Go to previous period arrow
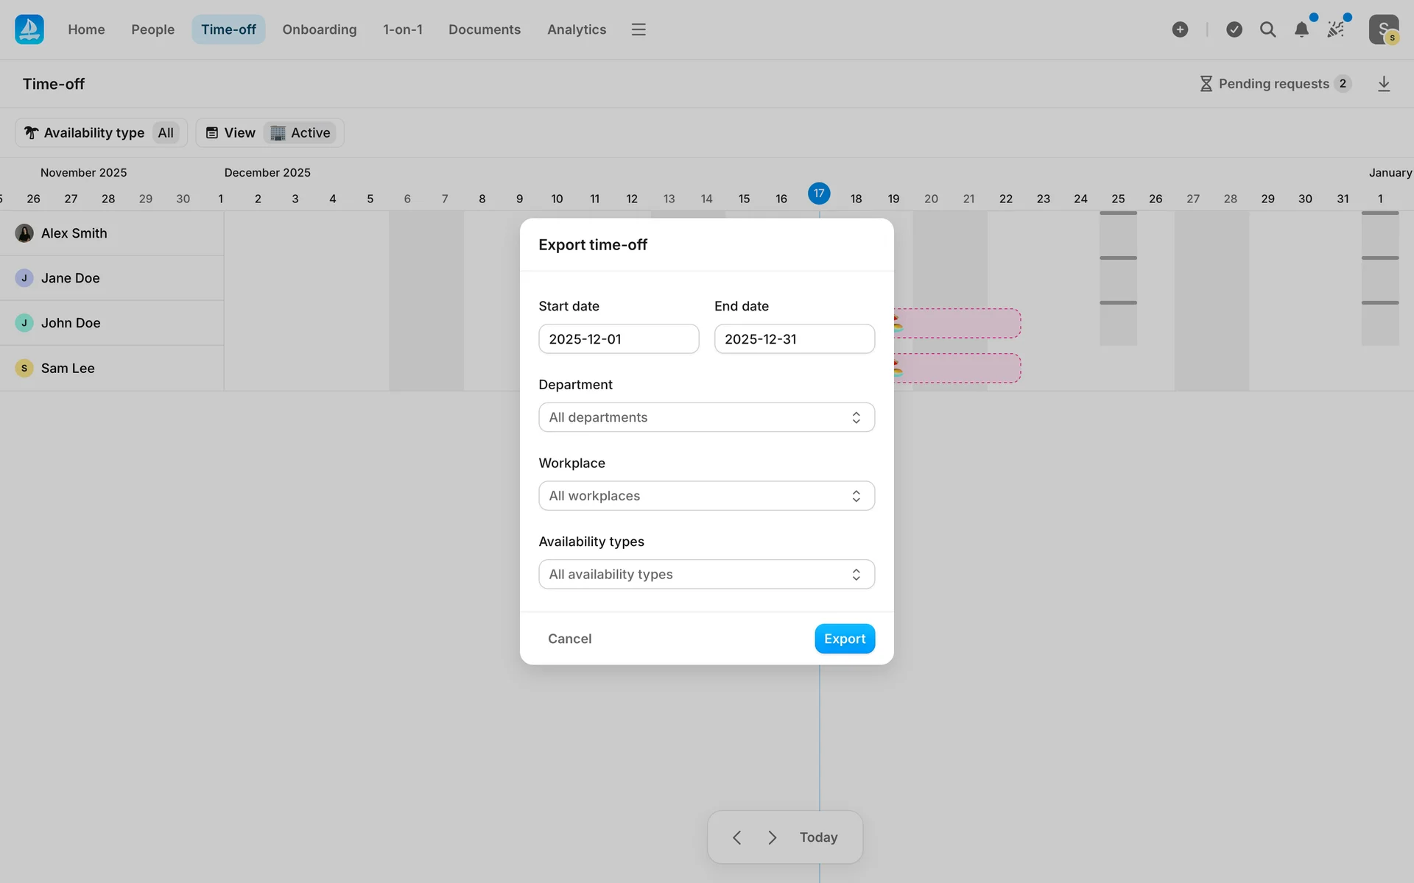Image resolution: width=1414 pixels, height=883 pixels. pos(736,837)
